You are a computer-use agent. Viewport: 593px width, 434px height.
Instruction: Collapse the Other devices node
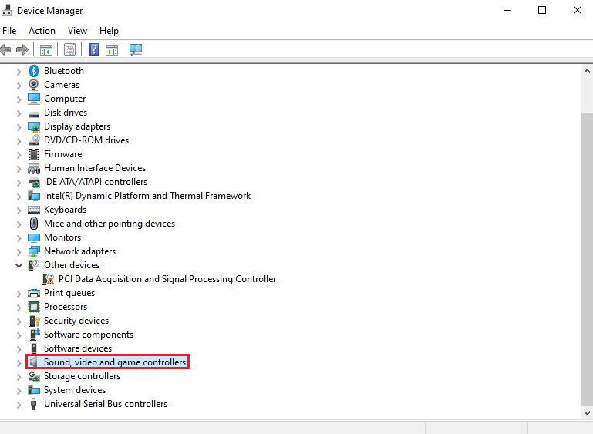click(x=19, y=265)
